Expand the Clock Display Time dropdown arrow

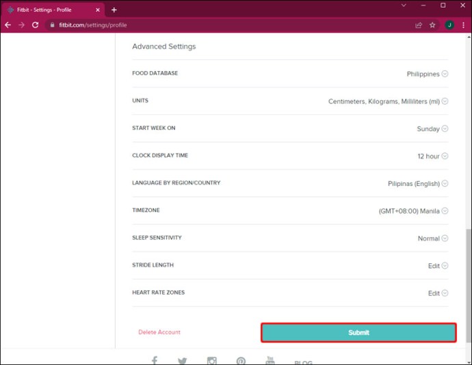click(x=445, y=156)
